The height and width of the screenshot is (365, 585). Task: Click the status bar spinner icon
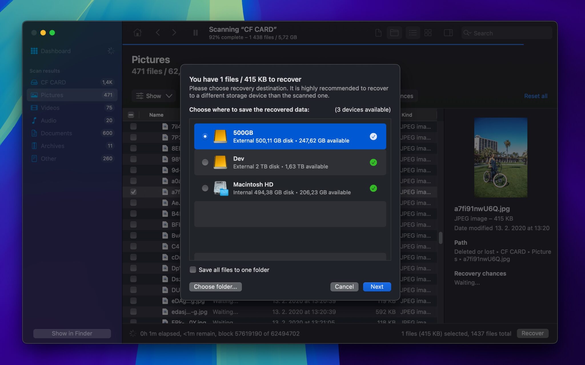133,333
